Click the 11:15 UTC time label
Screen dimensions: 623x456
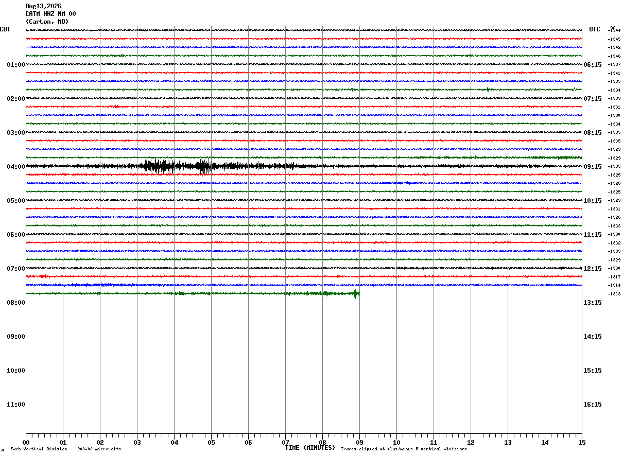pyautogui.click(x=593, y=235)
